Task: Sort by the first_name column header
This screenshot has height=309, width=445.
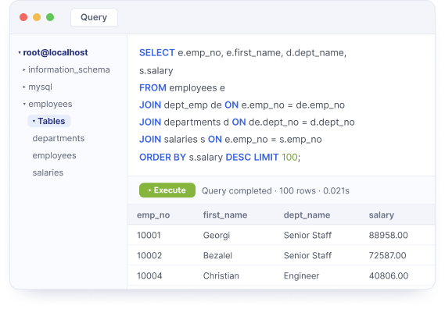Action: point(225,215)
